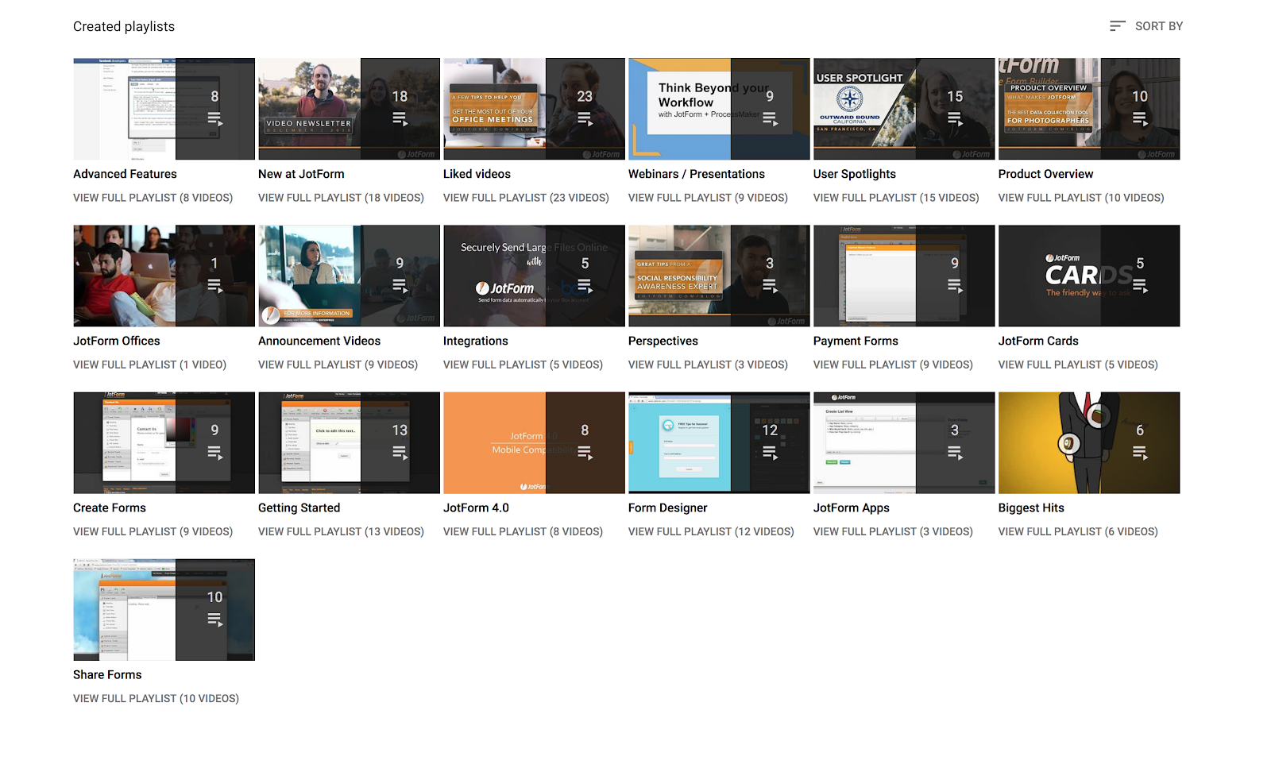View full playlist under Biggest Hits
This screenshot has width=1271, height=768.
[1078, 531]
